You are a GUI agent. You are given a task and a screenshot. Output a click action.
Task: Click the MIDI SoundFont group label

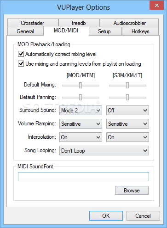coord(35,166)
